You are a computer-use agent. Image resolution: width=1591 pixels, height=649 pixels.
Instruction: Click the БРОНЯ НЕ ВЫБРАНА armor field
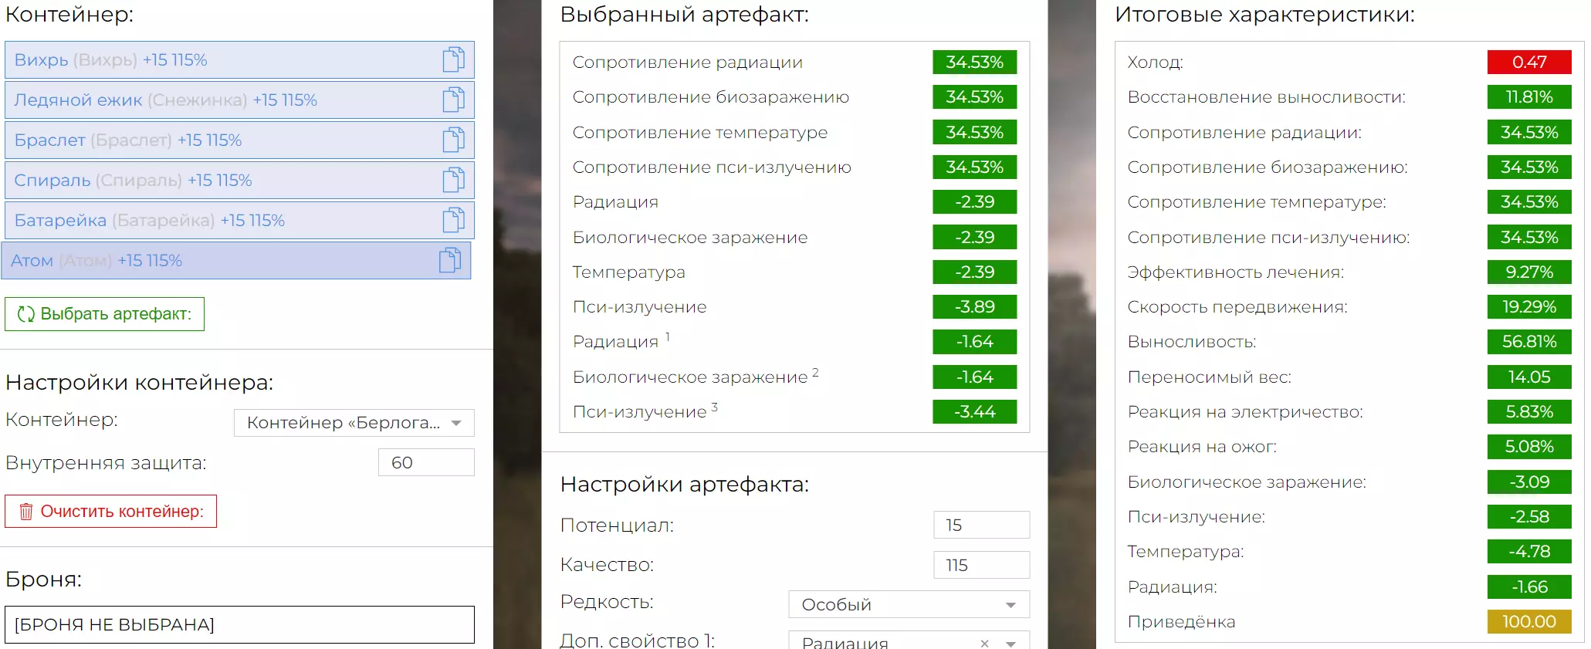[239, 624]
